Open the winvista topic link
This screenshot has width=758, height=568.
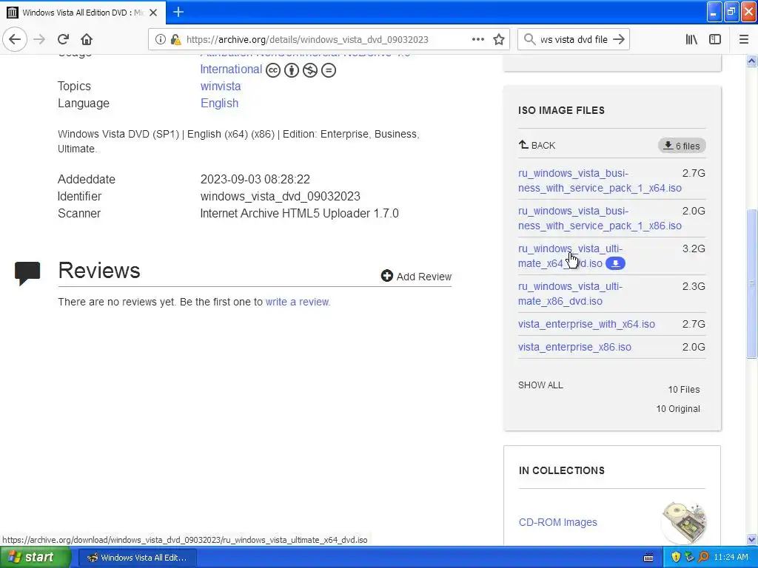(x=221, y=86)
